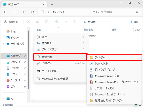Create a new フォルダー from submenu
Viewport: 143px width, 107px height.
click(x=114, y=58)
